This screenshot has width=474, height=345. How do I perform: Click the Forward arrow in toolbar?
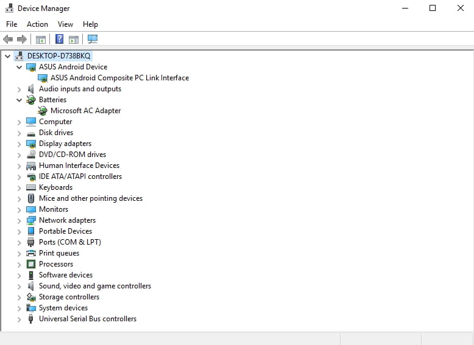22,40
